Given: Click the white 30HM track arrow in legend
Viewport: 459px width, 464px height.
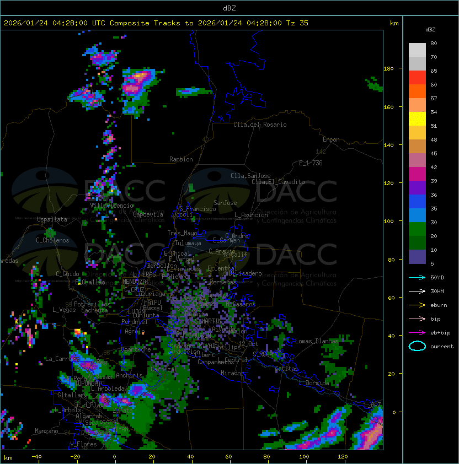Looking at the screenshot, I should pos(417,291).
